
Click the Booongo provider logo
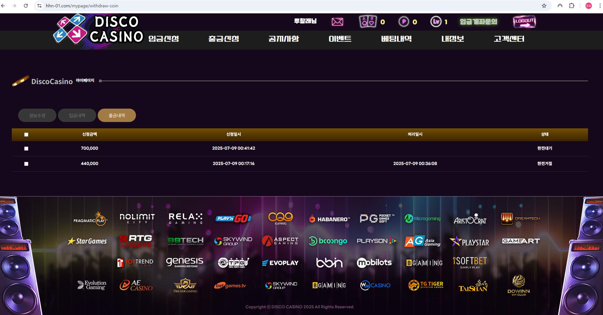pos(328,241)
